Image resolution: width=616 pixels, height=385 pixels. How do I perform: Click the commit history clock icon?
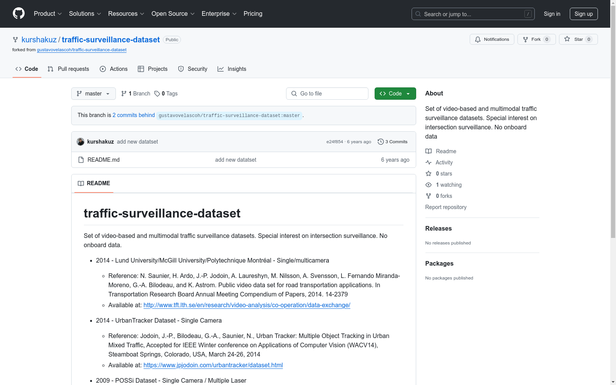pos(381,142)
